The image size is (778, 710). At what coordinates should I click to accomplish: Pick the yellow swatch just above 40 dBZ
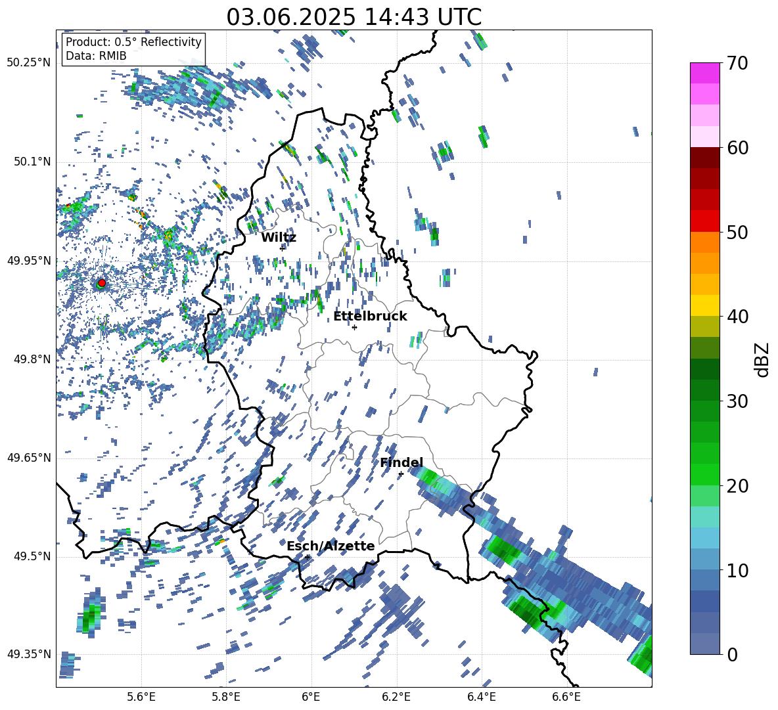(704, 305)
